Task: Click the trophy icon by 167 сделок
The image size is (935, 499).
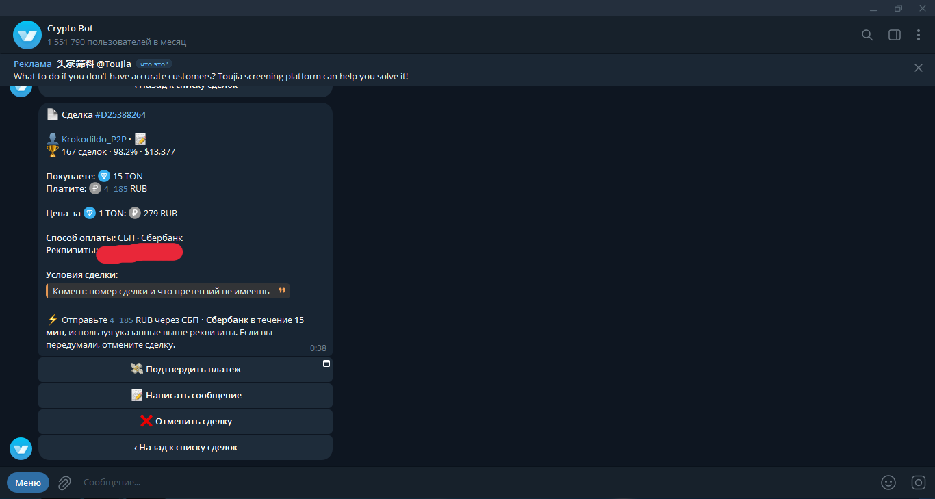Action: (53, 151)
